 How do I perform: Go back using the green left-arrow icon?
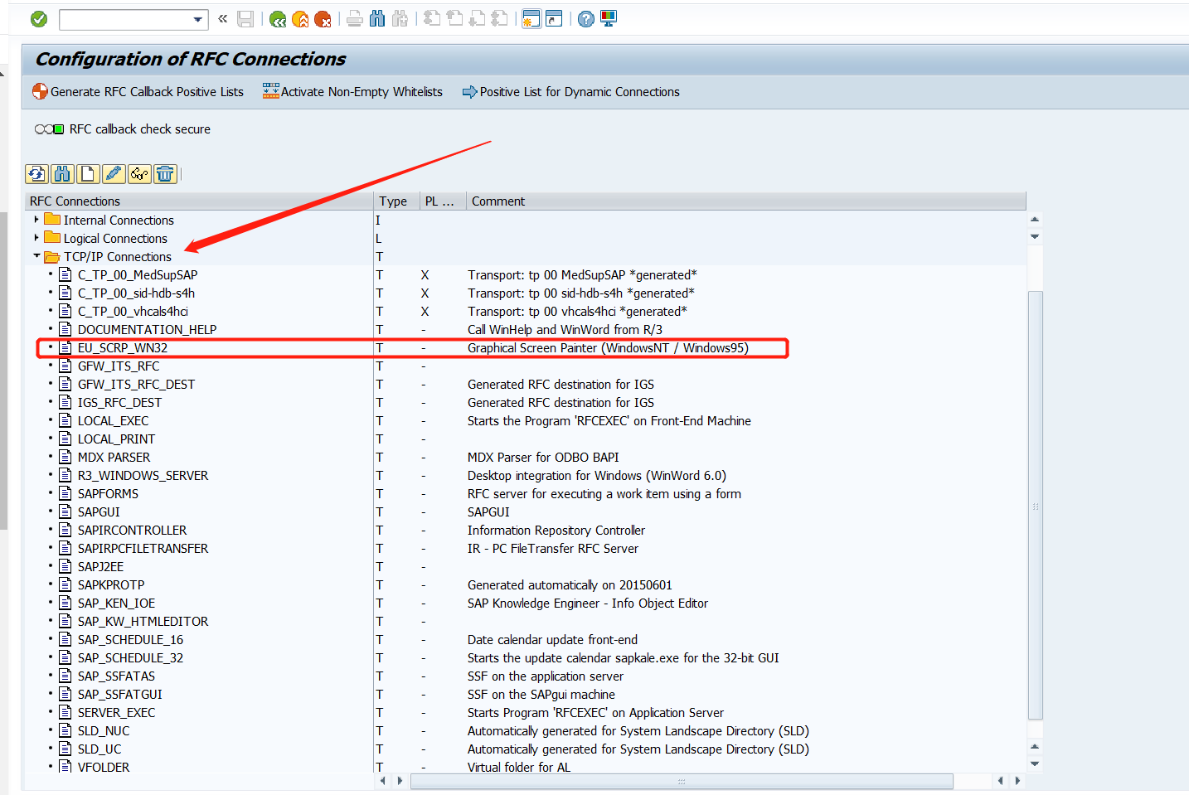pos(277,17)
